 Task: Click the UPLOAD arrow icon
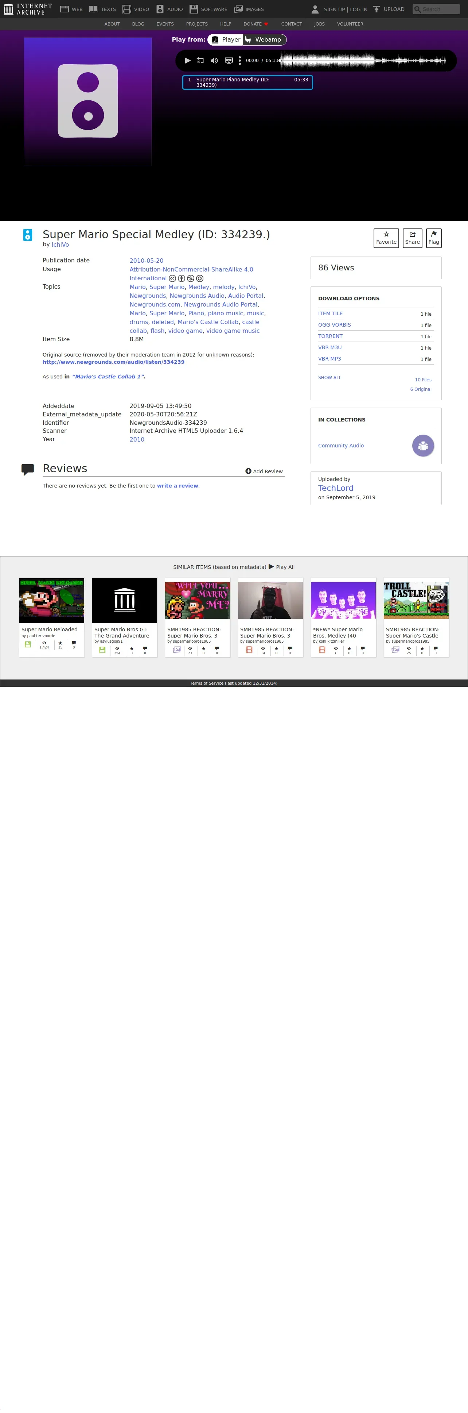[377, 9]
